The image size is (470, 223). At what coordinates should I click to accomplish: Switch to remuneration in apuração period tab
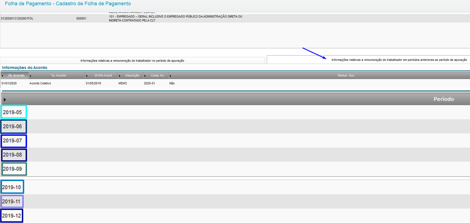(132, 60)
